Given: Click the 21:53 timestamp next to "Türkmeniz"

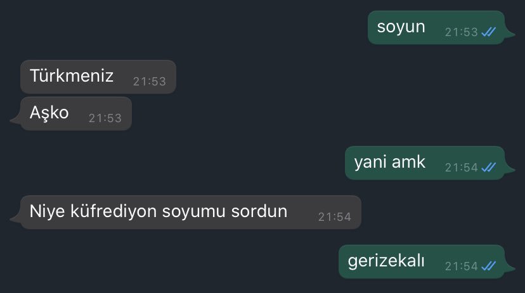Looking at the screenshot, I should [150, 81].
